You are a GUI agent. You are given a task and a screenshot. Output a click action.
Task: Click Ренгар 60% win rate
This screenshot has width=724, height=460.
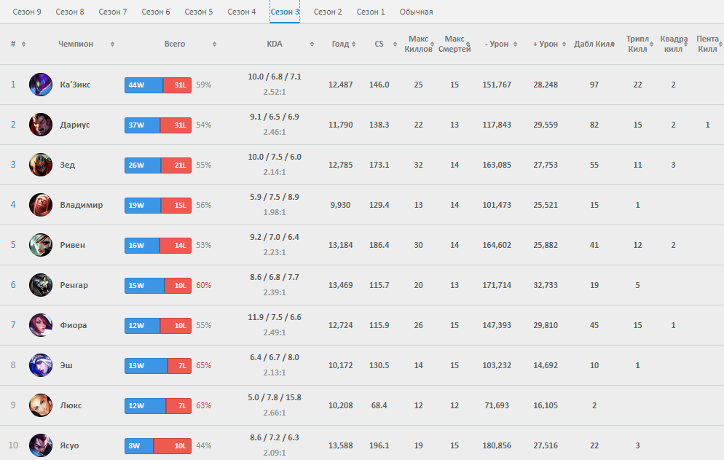(204, 285)
